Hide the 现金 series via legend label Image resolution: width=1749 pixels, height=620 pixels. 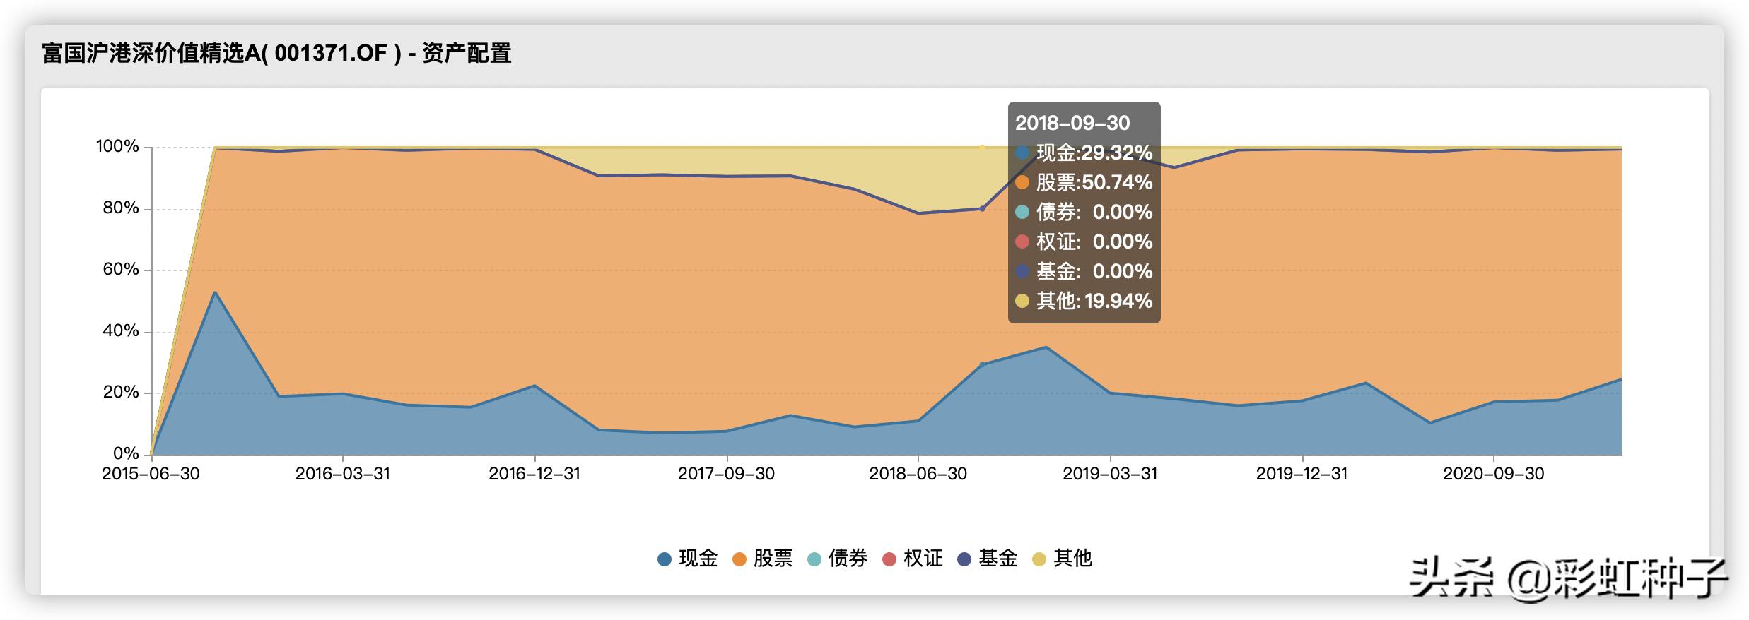[x=698, y=559]
